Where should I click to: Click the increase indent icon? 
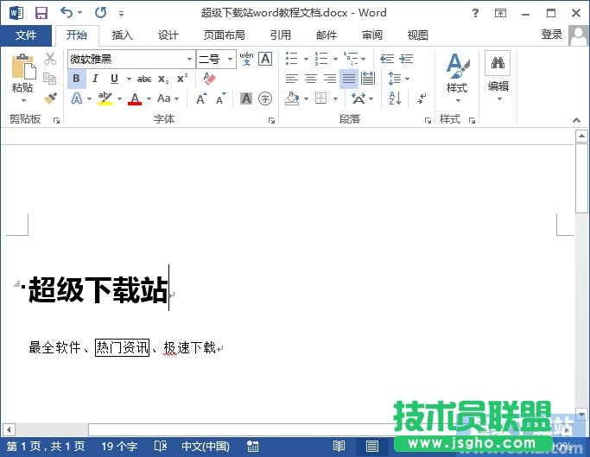[x=406, y=59]
